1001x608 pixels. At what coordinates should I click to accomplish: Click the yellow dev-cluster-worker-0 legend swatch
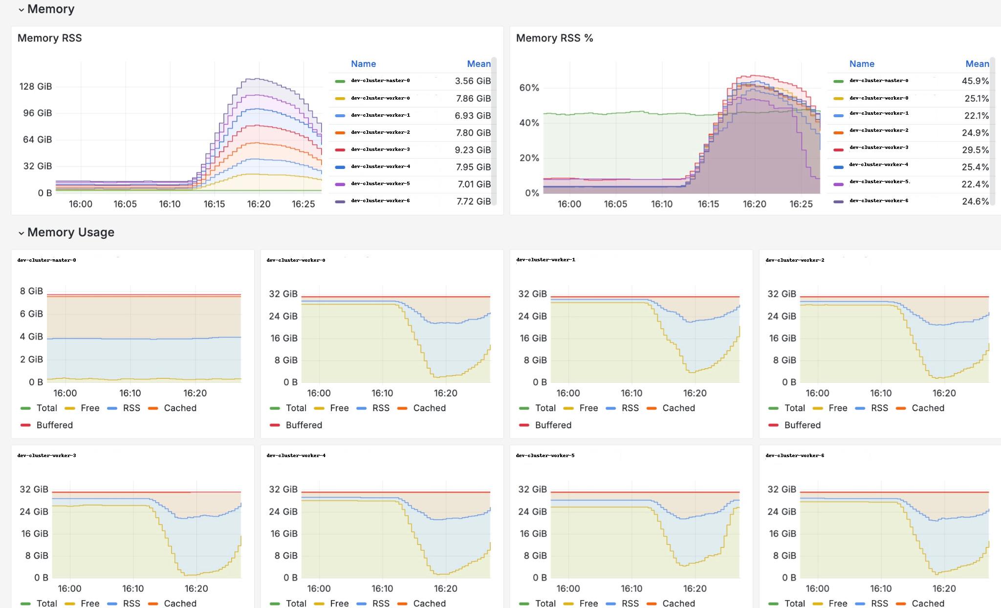pos(339,98)
